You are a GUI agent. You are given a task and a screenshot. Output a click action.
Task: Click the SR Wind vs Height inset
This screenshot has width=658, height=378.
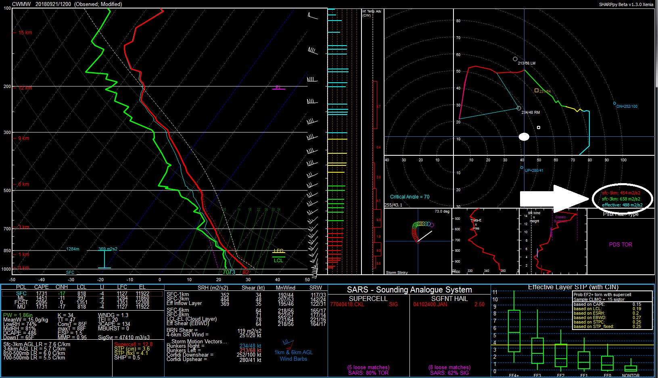(x=552, y=241)
